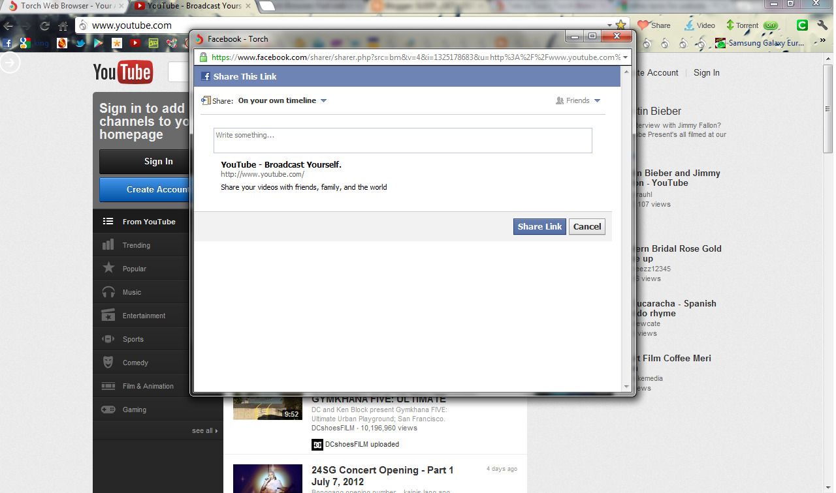Open the Sports category
The image size is (836, 493).
[x=141, y=339]
